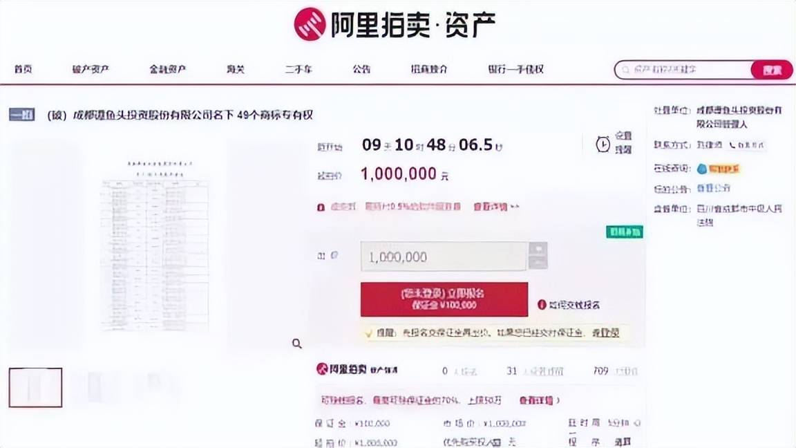The height and width of the screenshot is (448, 796).
Task: Click the main trademark list document image
Action: [x=155, y=245]
